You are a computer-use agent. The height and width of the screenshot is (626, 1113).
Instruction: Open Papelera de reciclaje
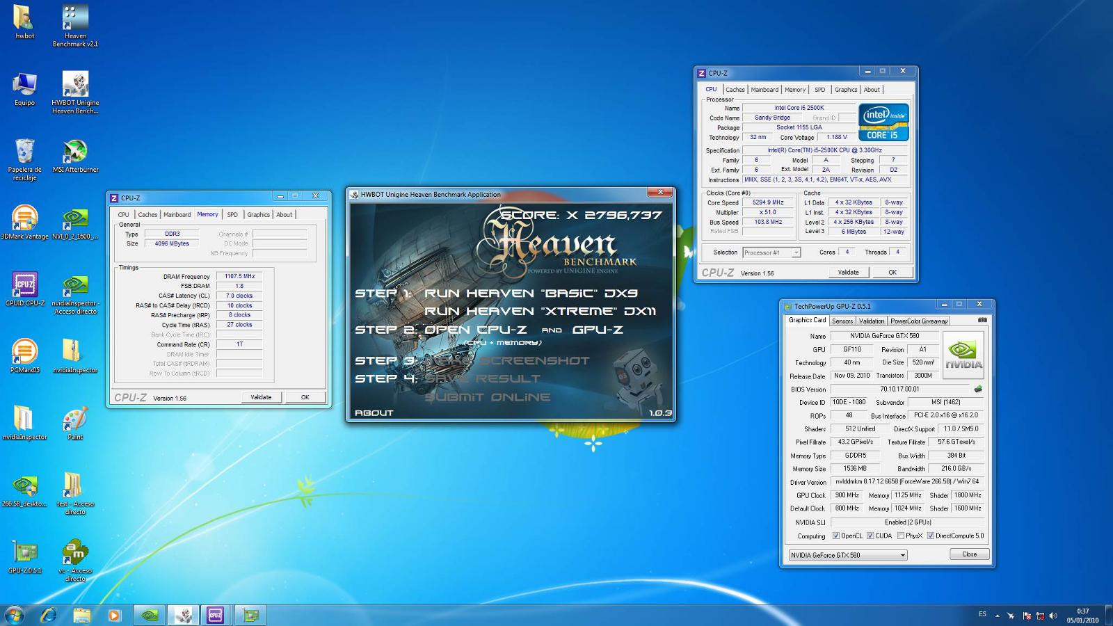pyautogui.click(x=24, y=159)
